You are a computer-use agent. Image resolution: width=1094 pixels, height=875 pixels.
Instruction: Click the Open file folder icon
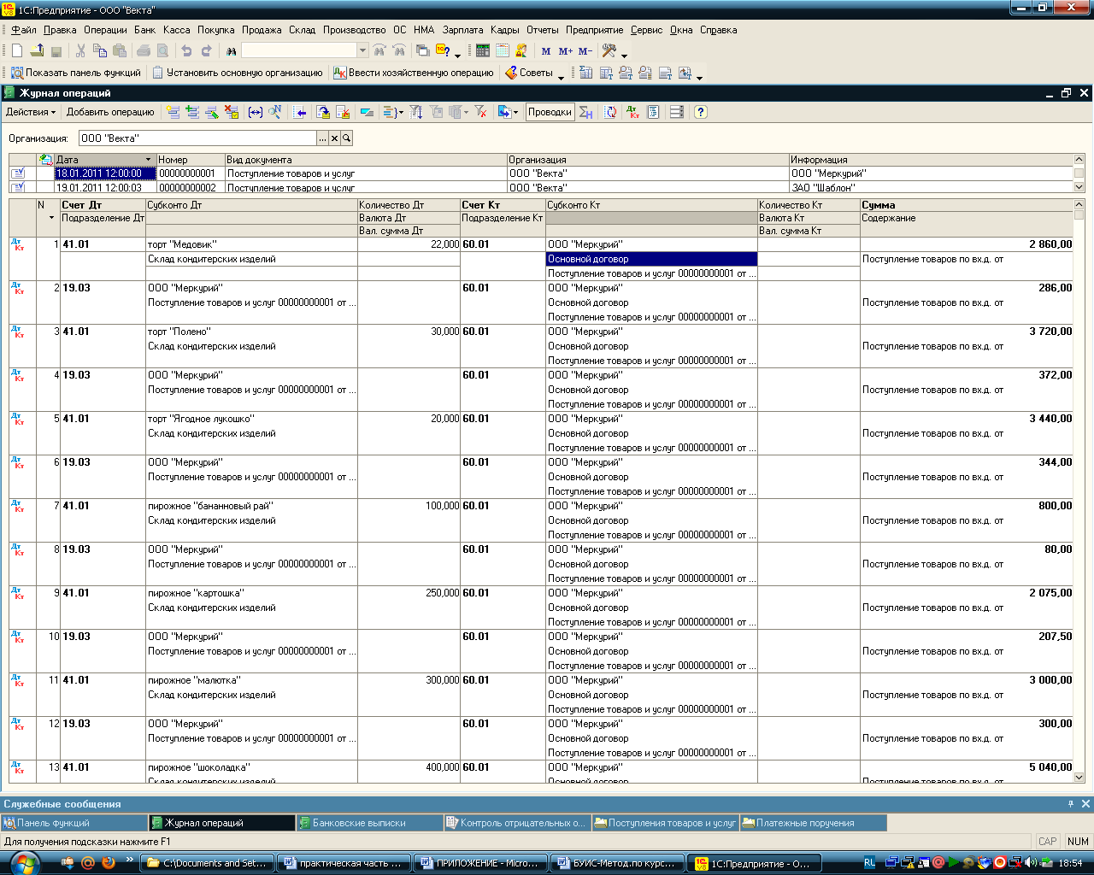click(x=37, y=51)
